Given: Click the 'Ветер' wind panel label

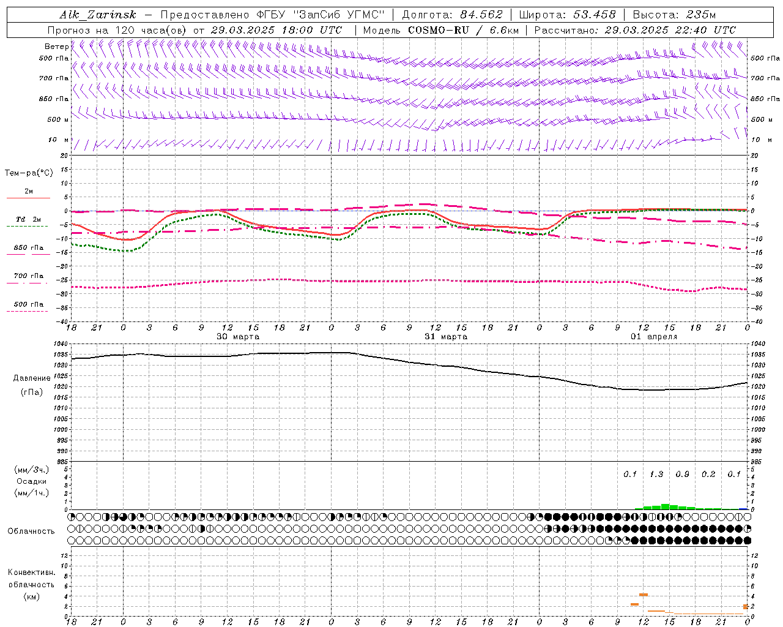Looking at the screenshot, I should pos(57,47).
